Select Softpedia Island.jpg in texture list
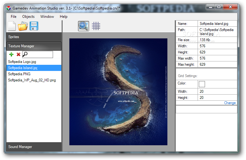This screenshot has width=246, height=160. (34, 68)
